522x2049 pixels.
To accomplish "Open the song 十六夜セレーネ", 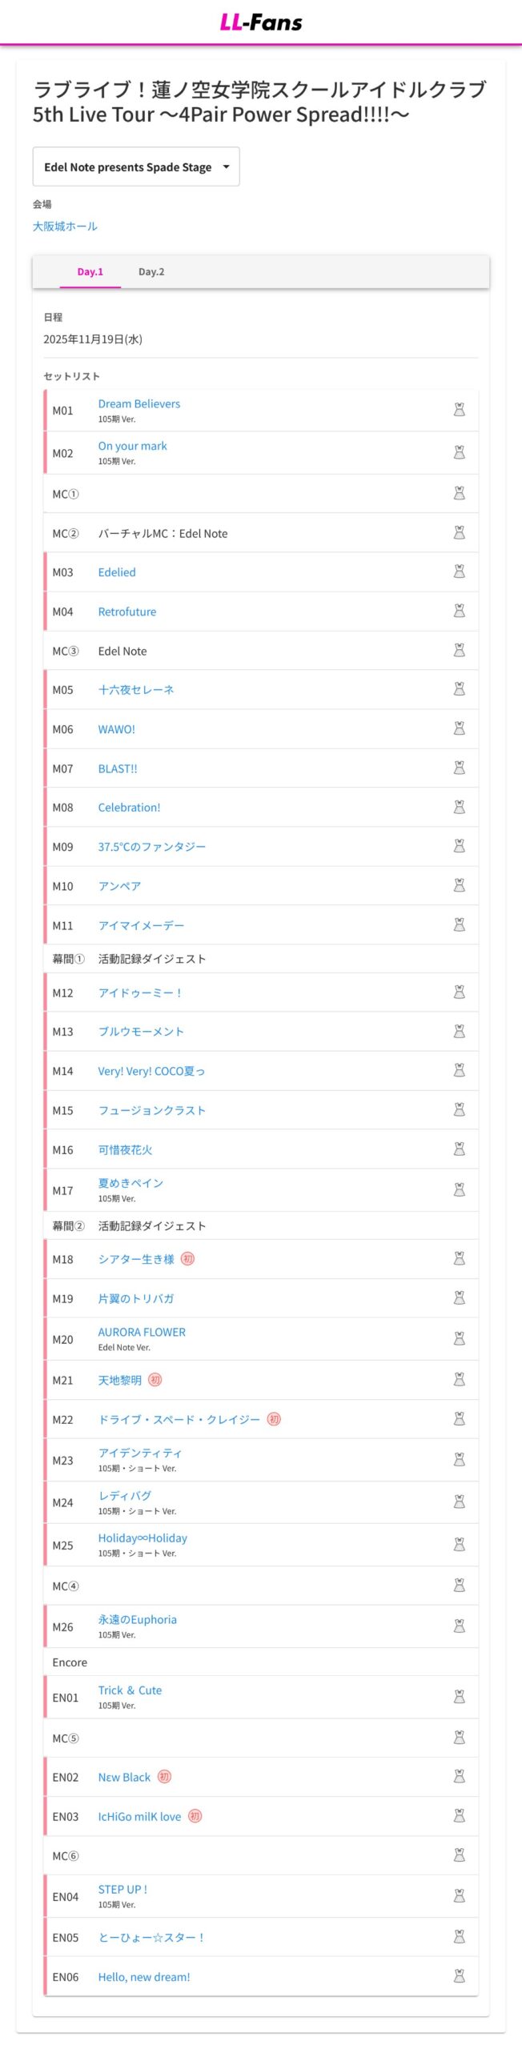I will coord(136,689).
